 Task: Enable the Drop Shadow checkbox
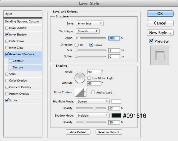[x=7, y=28]
